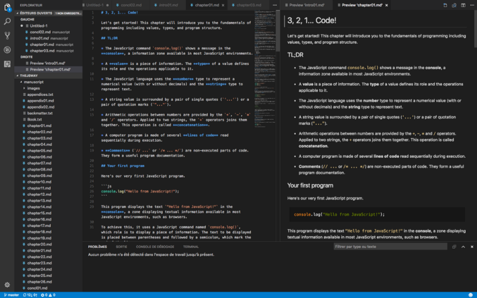Open the Extensions view icon
The width and height of the screenshot is (477, 298).
pyautogui.click(x=7, y=64)
